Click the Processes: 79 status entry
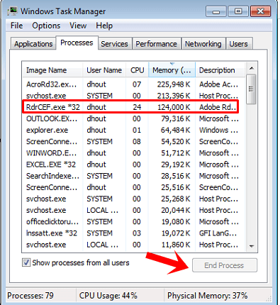 [30, 296]
